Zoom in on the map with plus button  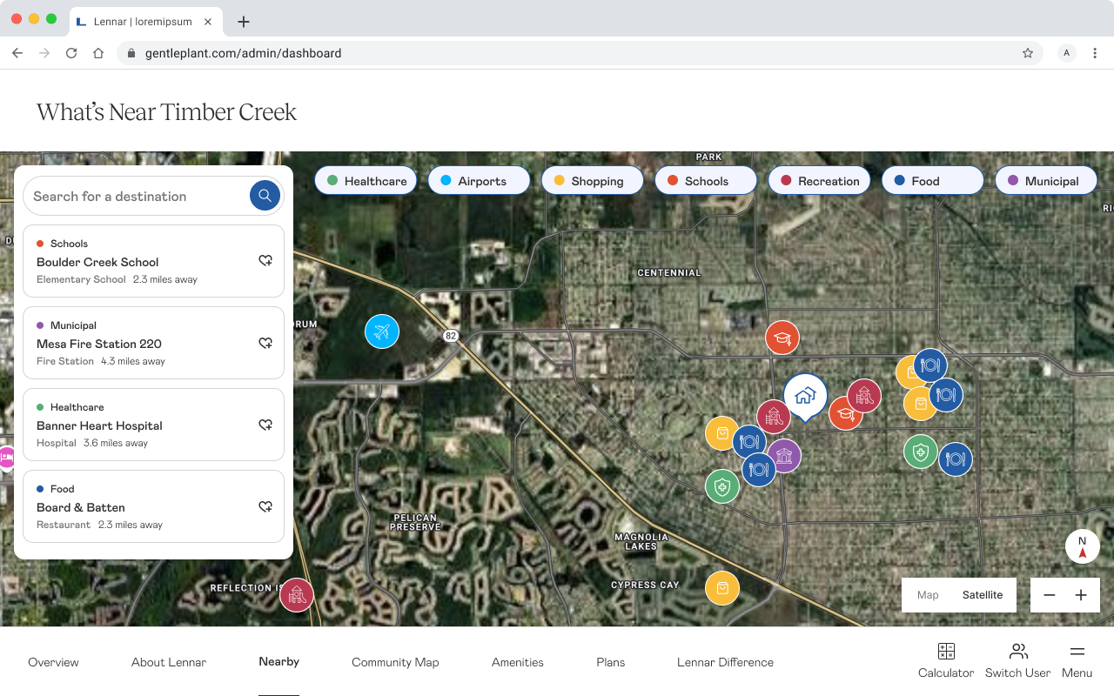pos(1081,595)
